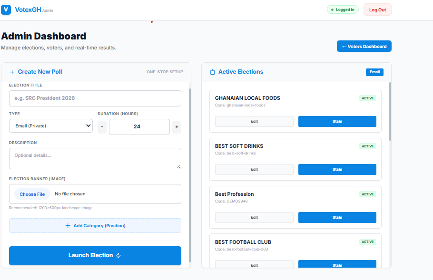Click the lightning bolt icon on Launch Election
The image size is (433, 280).
coord(118,255)
